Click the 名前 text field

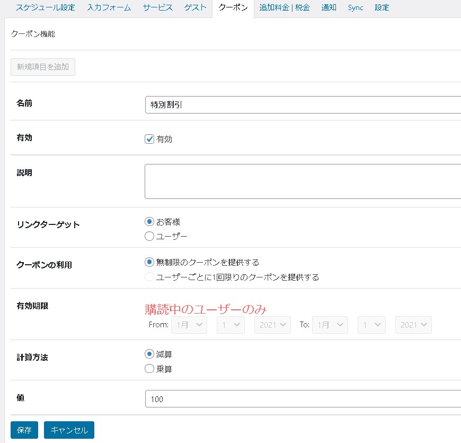pos(302,105)
